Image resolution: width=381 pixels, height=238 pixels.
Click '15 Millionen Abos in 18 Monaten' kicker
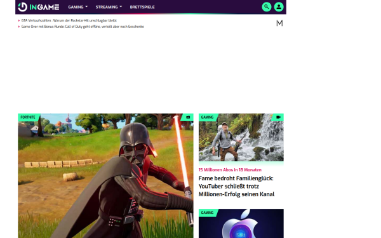pyautogui.click(x=230, y=169)
